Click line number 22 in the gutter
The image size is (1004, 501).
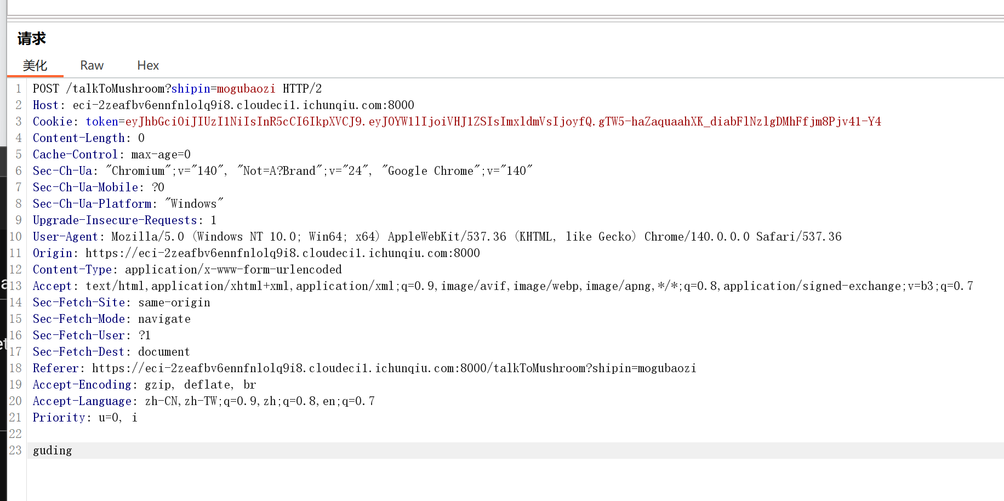[x=15, y=434]
